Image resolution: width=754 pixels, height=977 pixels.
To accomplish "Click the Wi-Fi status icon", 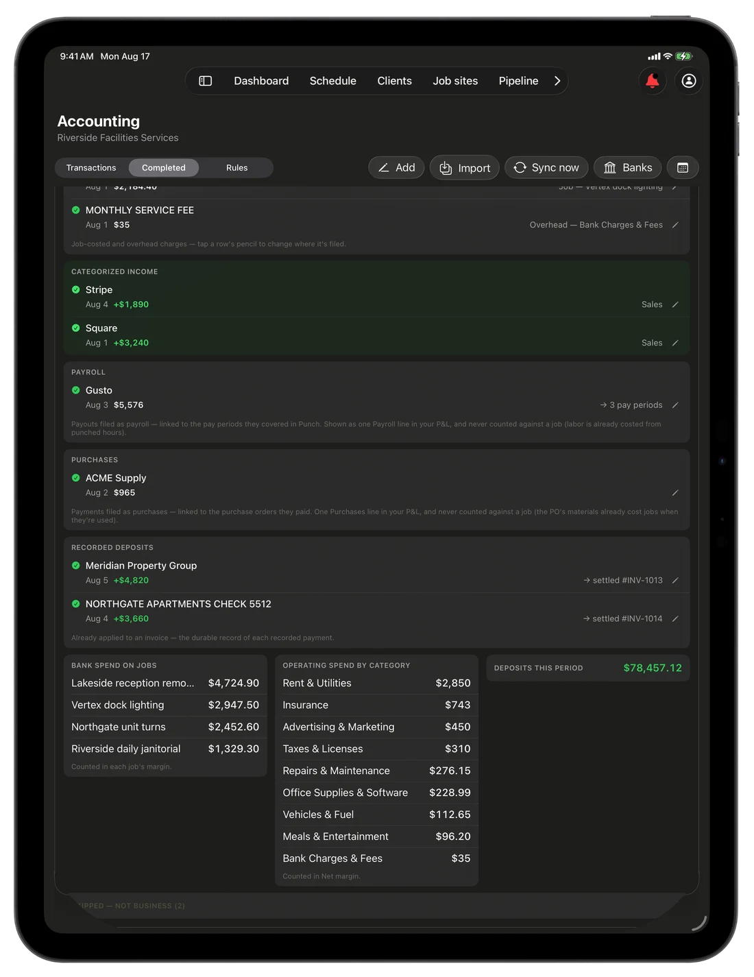I will 668,56.
